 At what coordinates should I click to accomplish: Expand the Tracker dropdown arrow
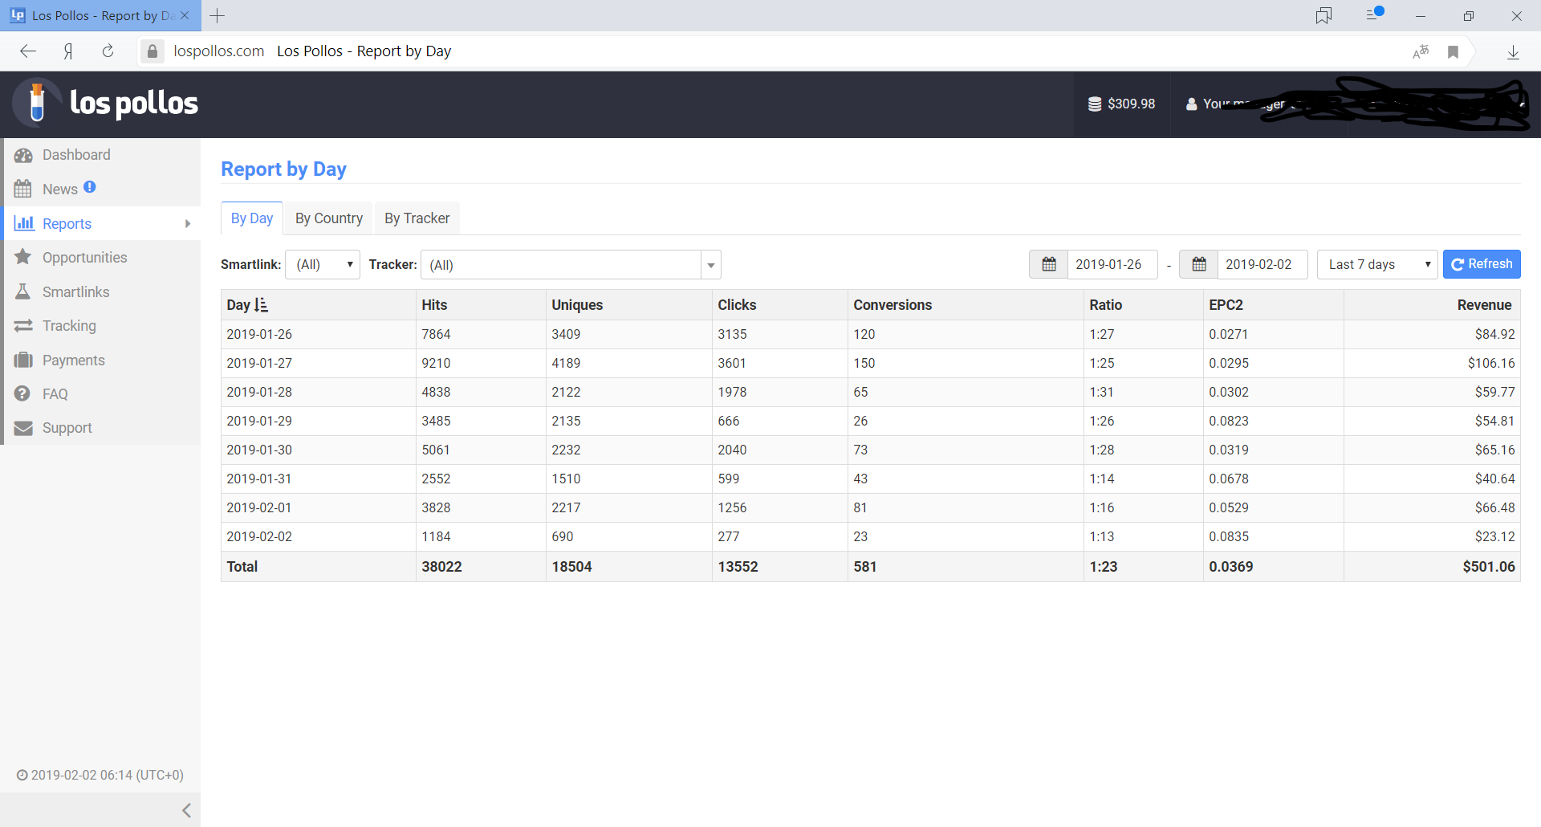710,265
